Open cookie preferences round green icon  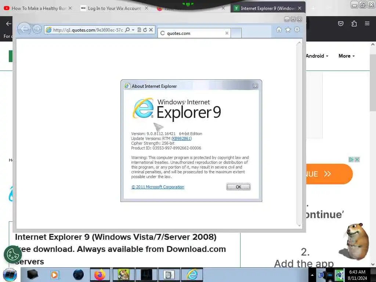pos(12,254)
